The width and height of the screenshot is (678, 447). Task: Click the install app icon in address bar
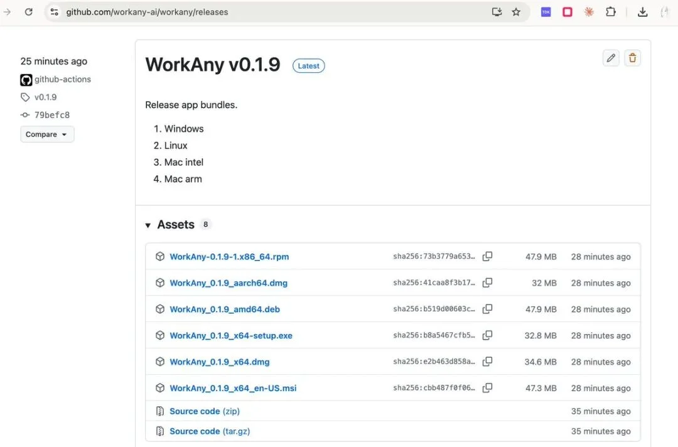[x=497, y=12]
